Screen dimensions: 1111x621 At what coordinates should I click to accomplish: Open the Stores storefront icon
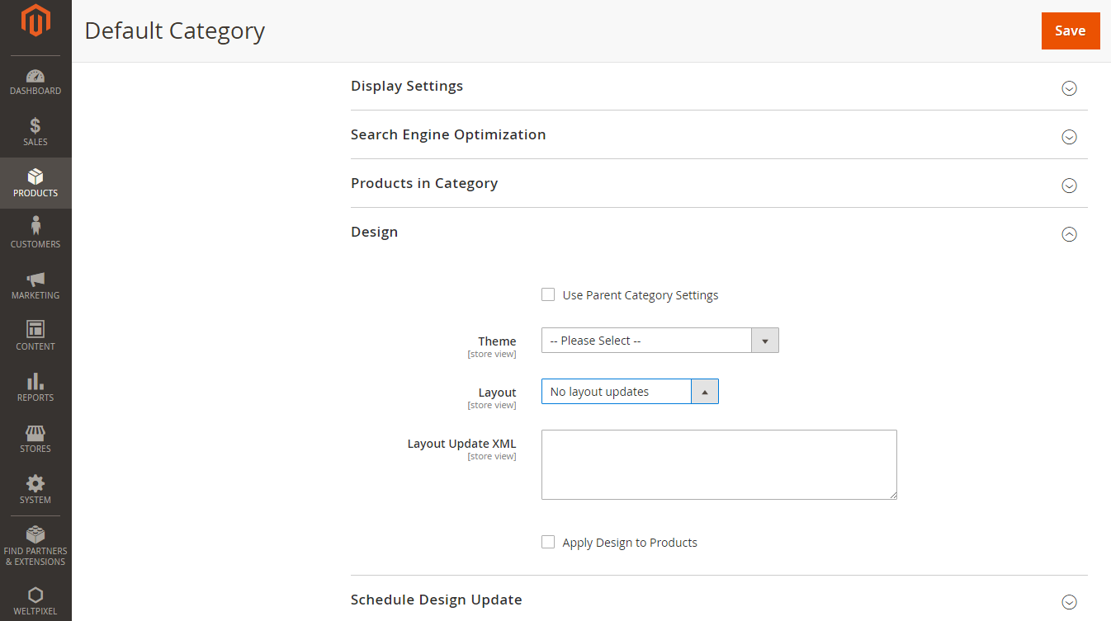tap(35, 433)
